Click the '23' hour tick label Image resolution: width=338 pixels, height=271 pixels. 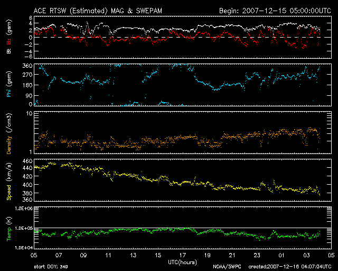point(257,255)
